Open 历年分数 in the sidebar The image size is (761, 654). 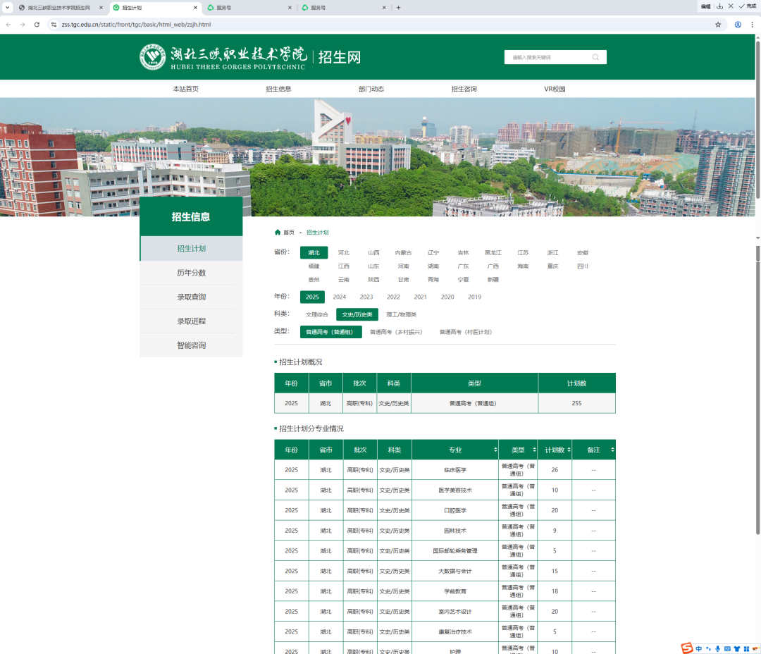point(191,273)
